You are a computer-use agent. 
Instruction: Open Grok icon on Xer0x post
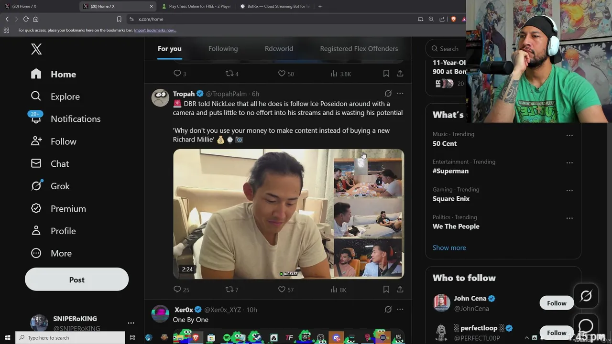[388, 310]
